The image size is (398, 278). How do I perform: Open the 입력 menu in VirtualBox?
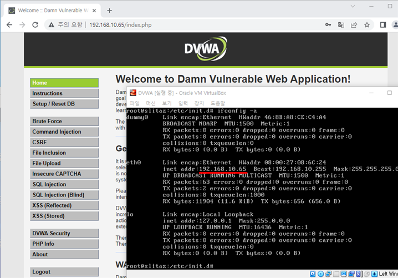(183, 103)
